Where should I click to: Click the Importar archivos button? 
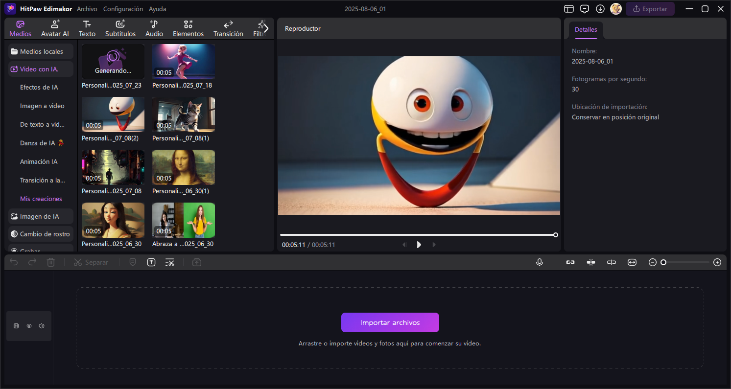click(x=390, y=322)
